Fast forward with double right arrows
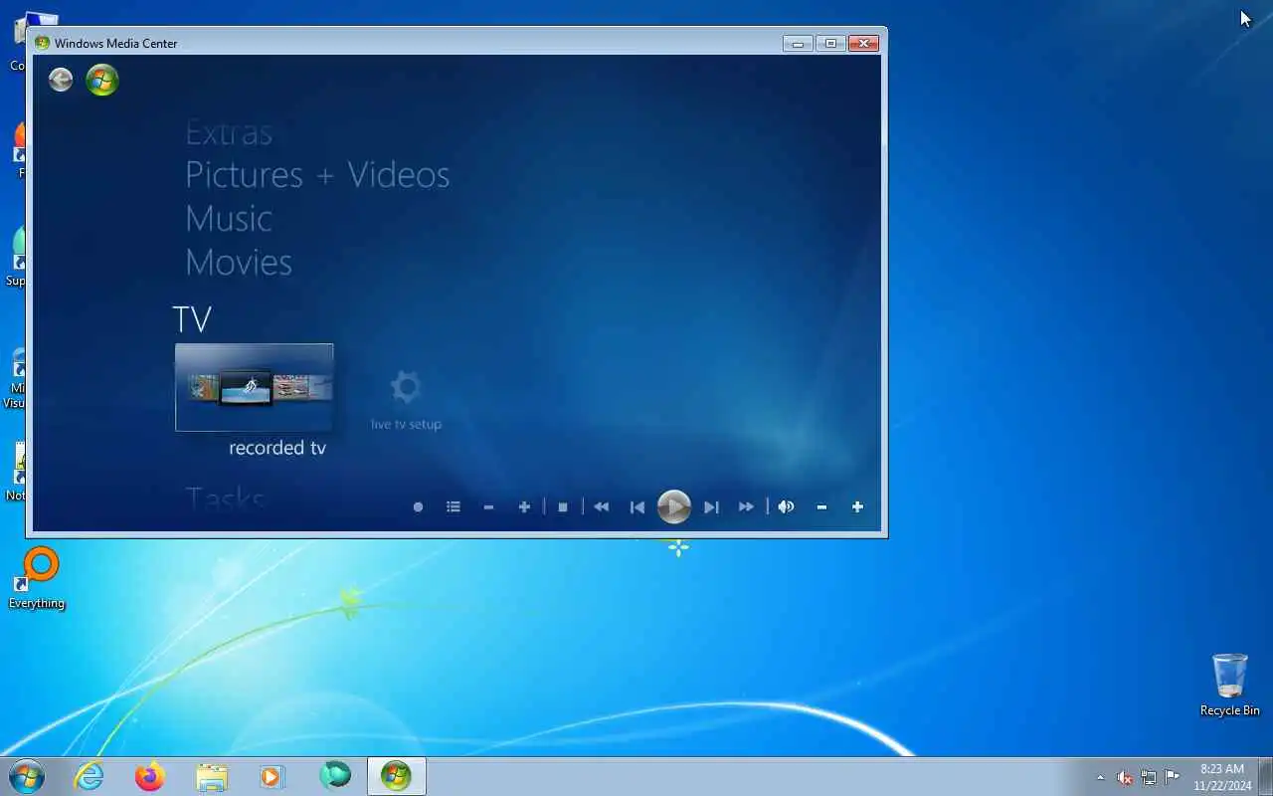 746,506
